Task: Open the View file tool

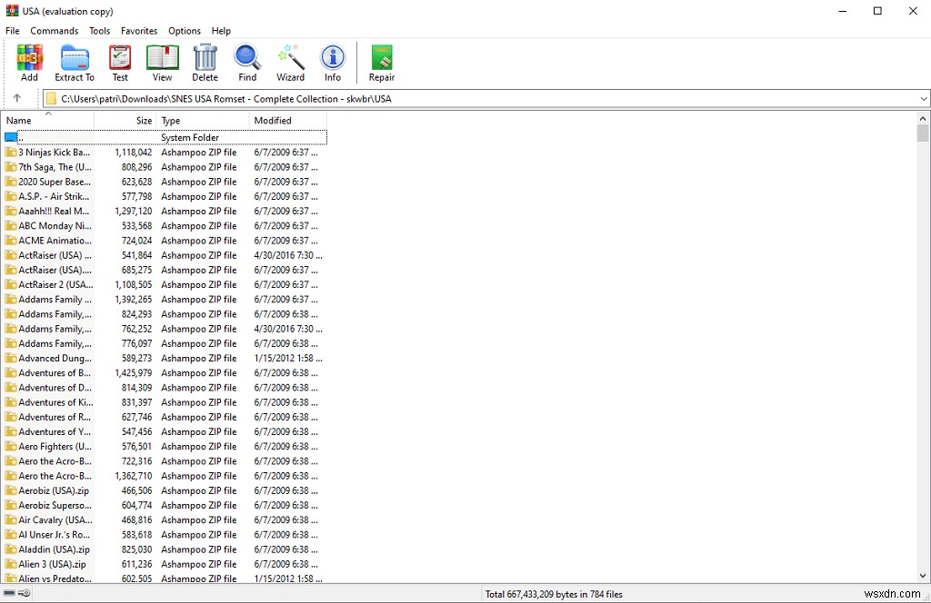Action: (162, 62)
